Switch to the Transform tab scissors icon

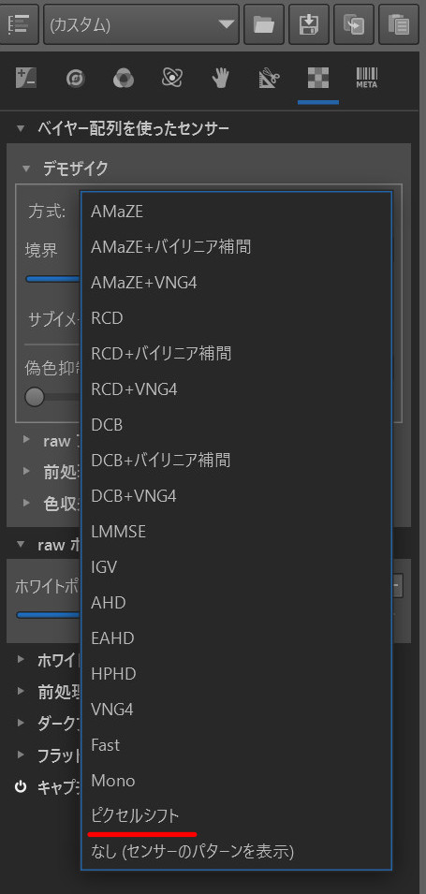[269, 78]
